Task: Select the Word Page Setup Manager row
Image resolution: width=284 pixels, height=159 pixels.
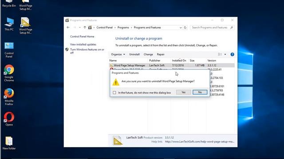Action: coord(172,65)
